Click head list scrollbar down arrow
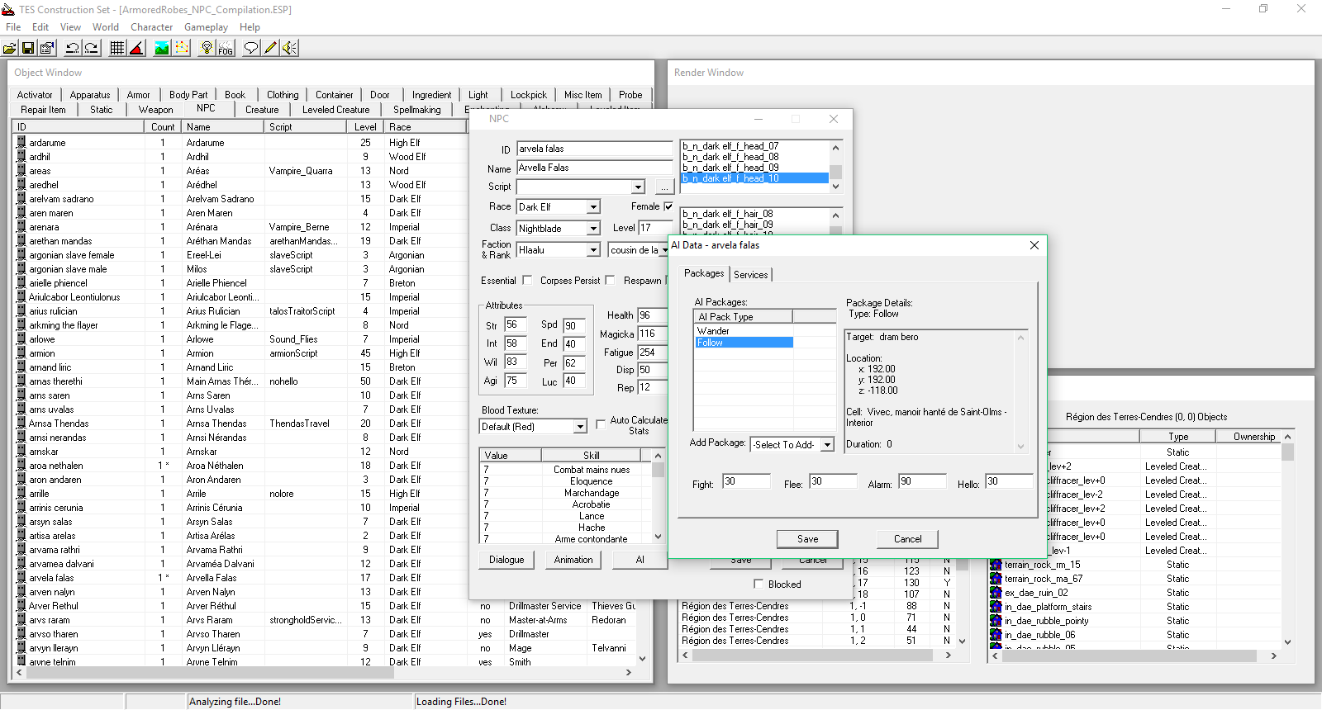The width and height of the screenshot is (1322, 710). (x=835, y=187)
